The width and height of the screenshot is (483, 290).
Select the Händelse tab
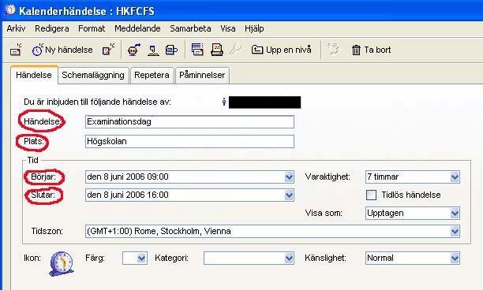tap(34, 75)
